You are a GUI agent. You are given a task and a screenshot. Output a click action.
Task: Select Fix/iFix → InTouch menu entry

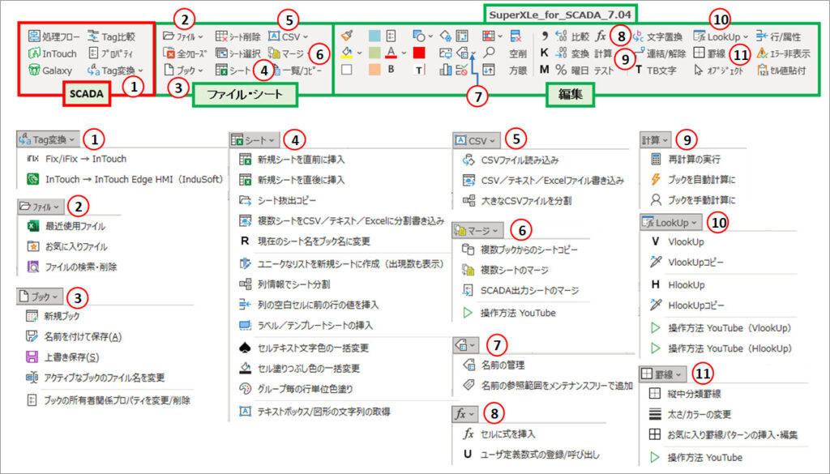(x=76, y=159)
